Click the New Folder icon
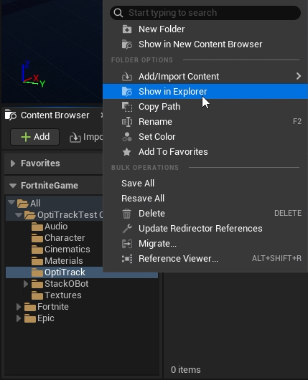Image resolution: width=308 pixels, height=380 pixels. (x=126, y=29)
